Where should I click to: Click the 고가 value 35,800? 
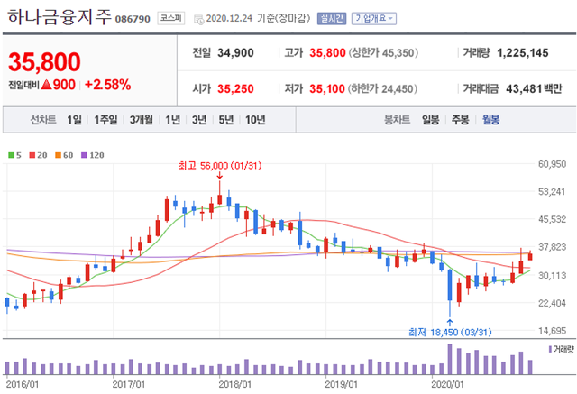(327, 53)
